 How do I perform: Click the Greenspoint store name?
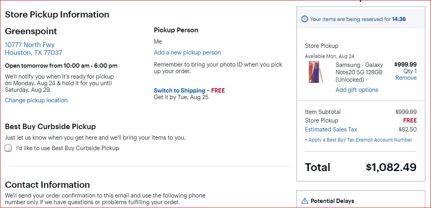(31, 31)
